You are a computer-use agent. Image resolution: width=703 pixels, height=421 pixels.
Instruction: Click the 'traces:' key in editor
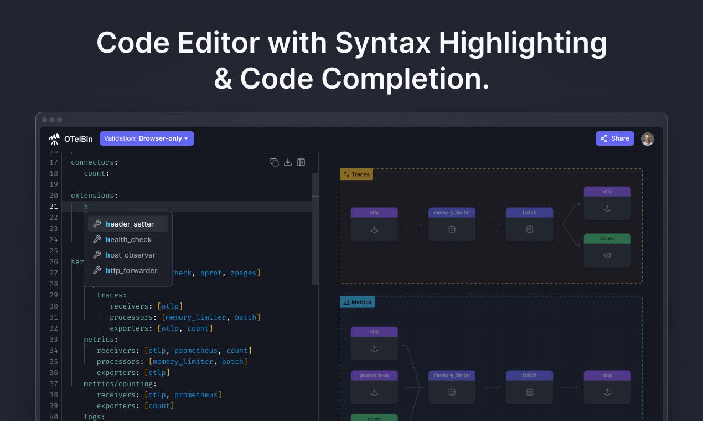(x=111, y=295)
